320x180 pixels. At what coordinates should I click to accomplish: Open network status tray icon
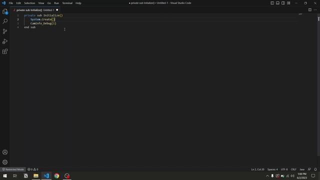287,175
